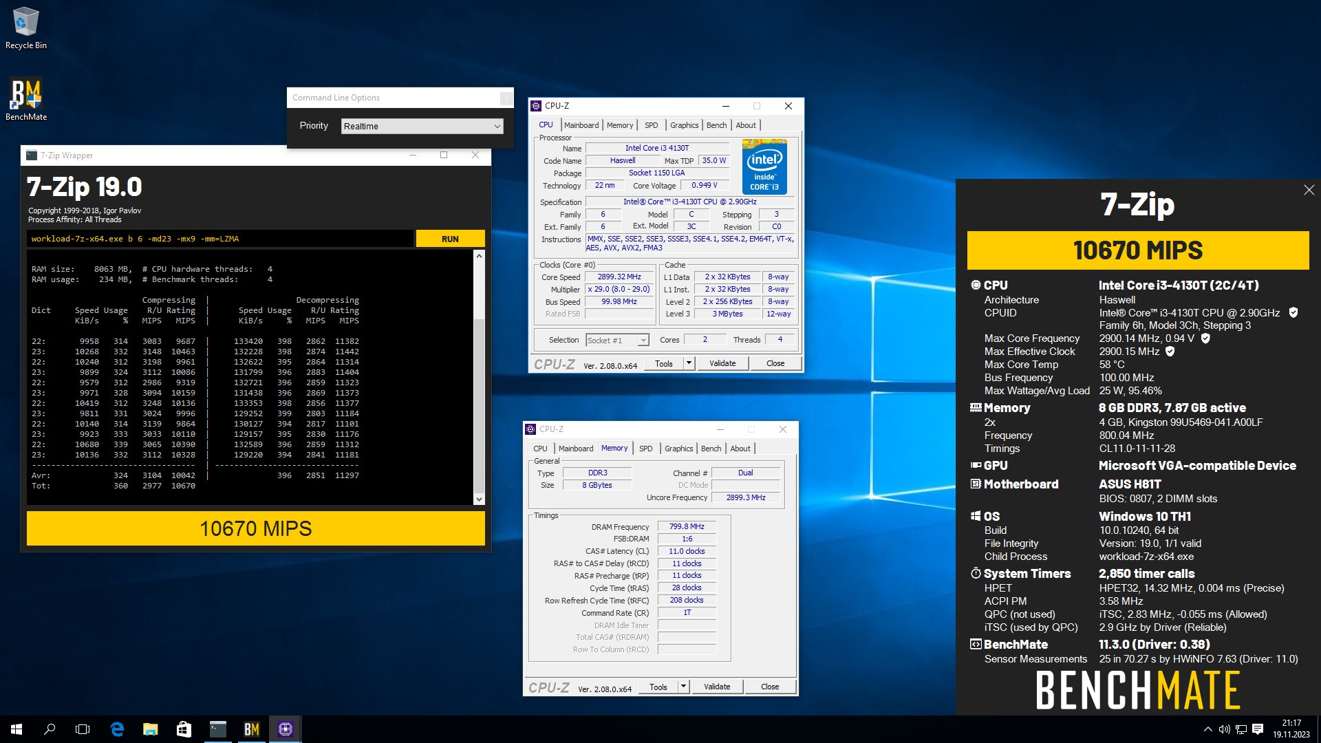The image size is (1321, 743).
Task: Launch Microsoft Edge from the taskbar
Action: point(117,729)
